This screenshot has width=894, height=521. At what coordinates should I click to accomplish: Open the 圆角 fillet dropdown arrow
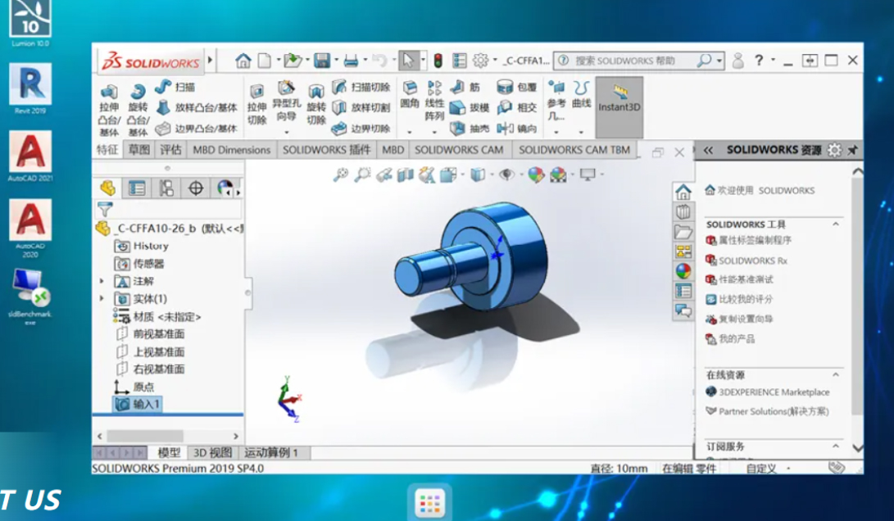410,132
